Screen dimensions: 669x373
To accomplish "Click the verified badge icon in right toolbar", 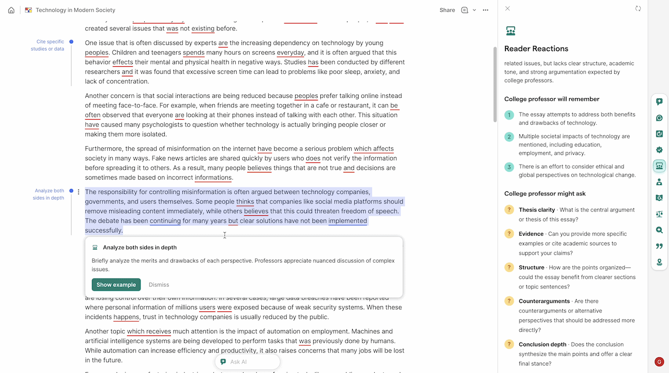I will (x=659, y=150).
